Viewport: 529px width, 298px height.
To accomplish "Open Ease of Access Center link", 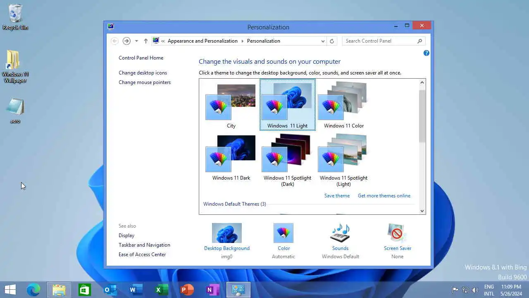I will pyautogui.click(x=142, y=255).
